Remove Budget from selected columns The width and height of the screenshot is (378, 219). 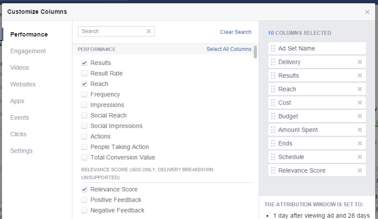[x=360, y=116]
